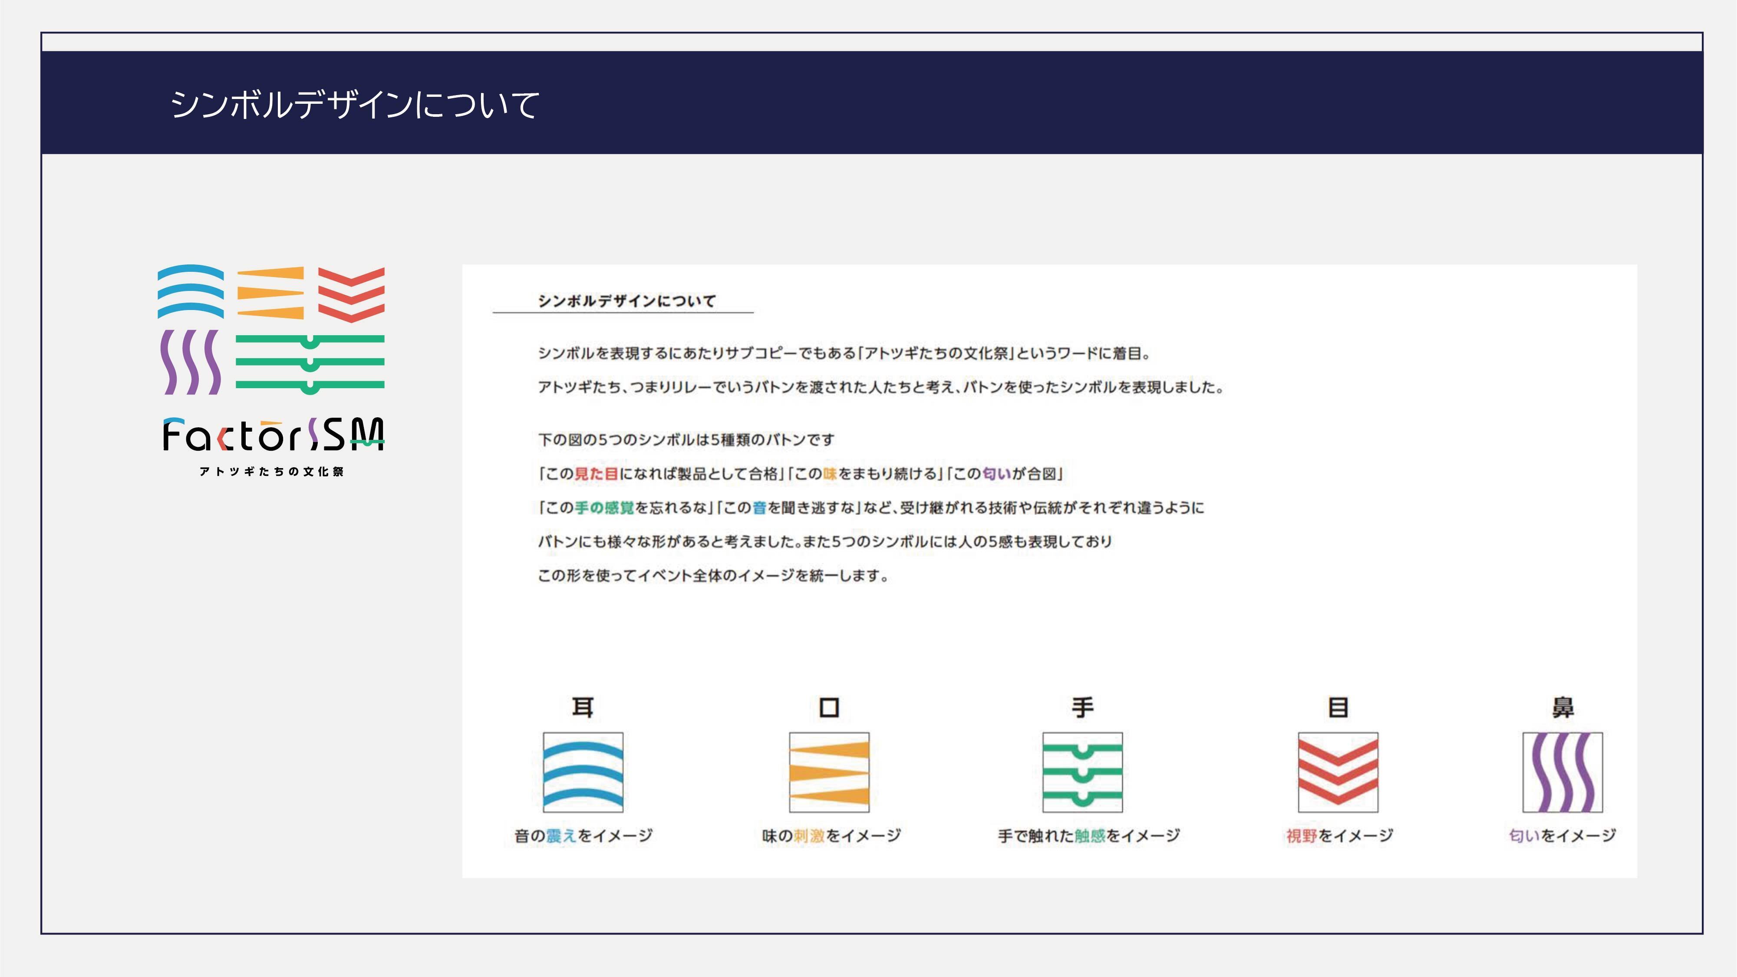1737x977 pixels.
Task: Click the subtitle アトツギたちの文化祭 under the logo
Action: pyautogui.click(x=272, y=471)
